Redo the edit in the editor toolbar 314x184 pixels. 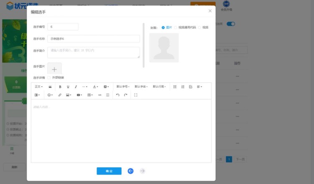(x=126, y=95)
